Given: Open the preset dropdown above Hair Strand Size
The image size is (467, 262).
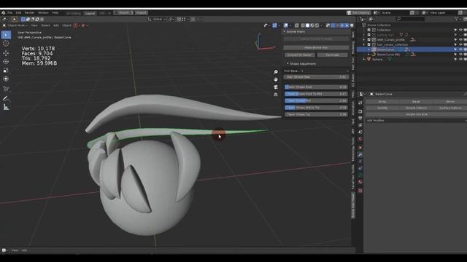Looking at the screenshot, I should [x=316, y=71].
